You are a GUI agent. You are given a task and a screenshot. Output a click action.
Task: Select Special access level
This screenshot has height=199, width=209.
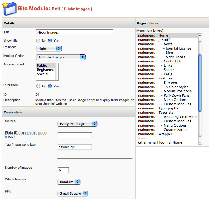[x=43, y=74]
